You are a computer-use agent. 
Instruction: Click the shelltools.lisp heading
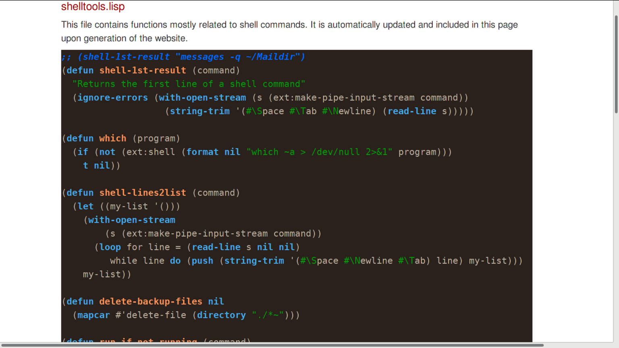click(x=93, y=7)
